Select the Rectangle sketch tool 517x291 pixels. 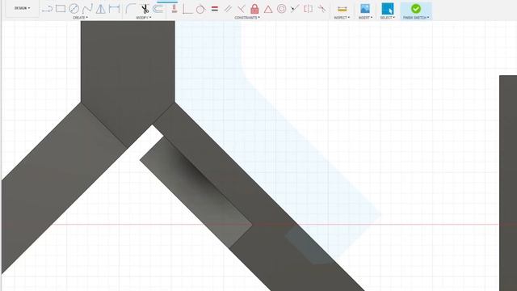click(x=61, y=9)
